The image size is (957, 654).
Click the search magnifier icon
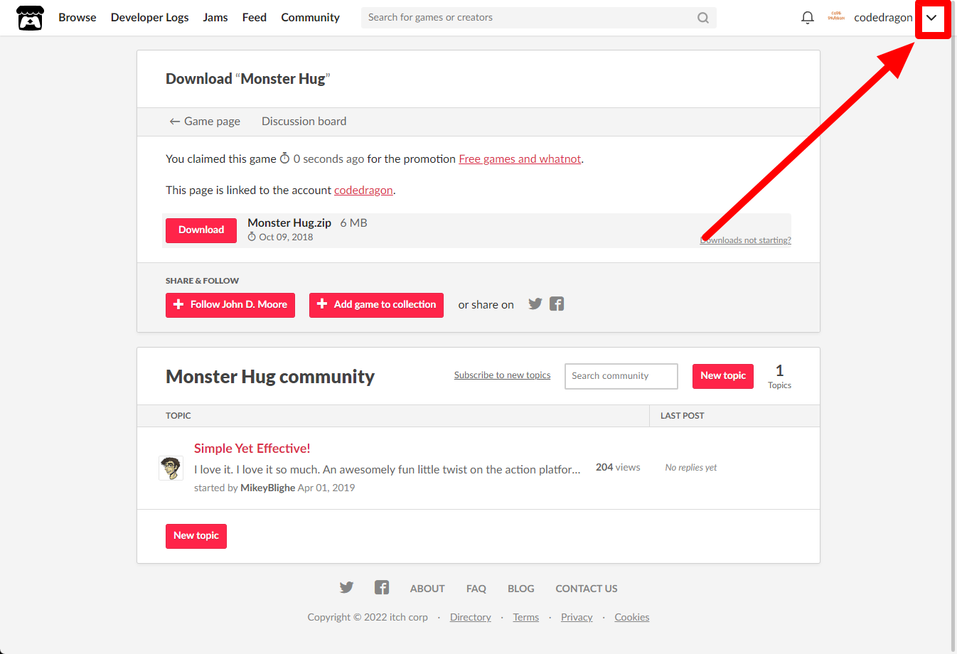pos(702,18)
